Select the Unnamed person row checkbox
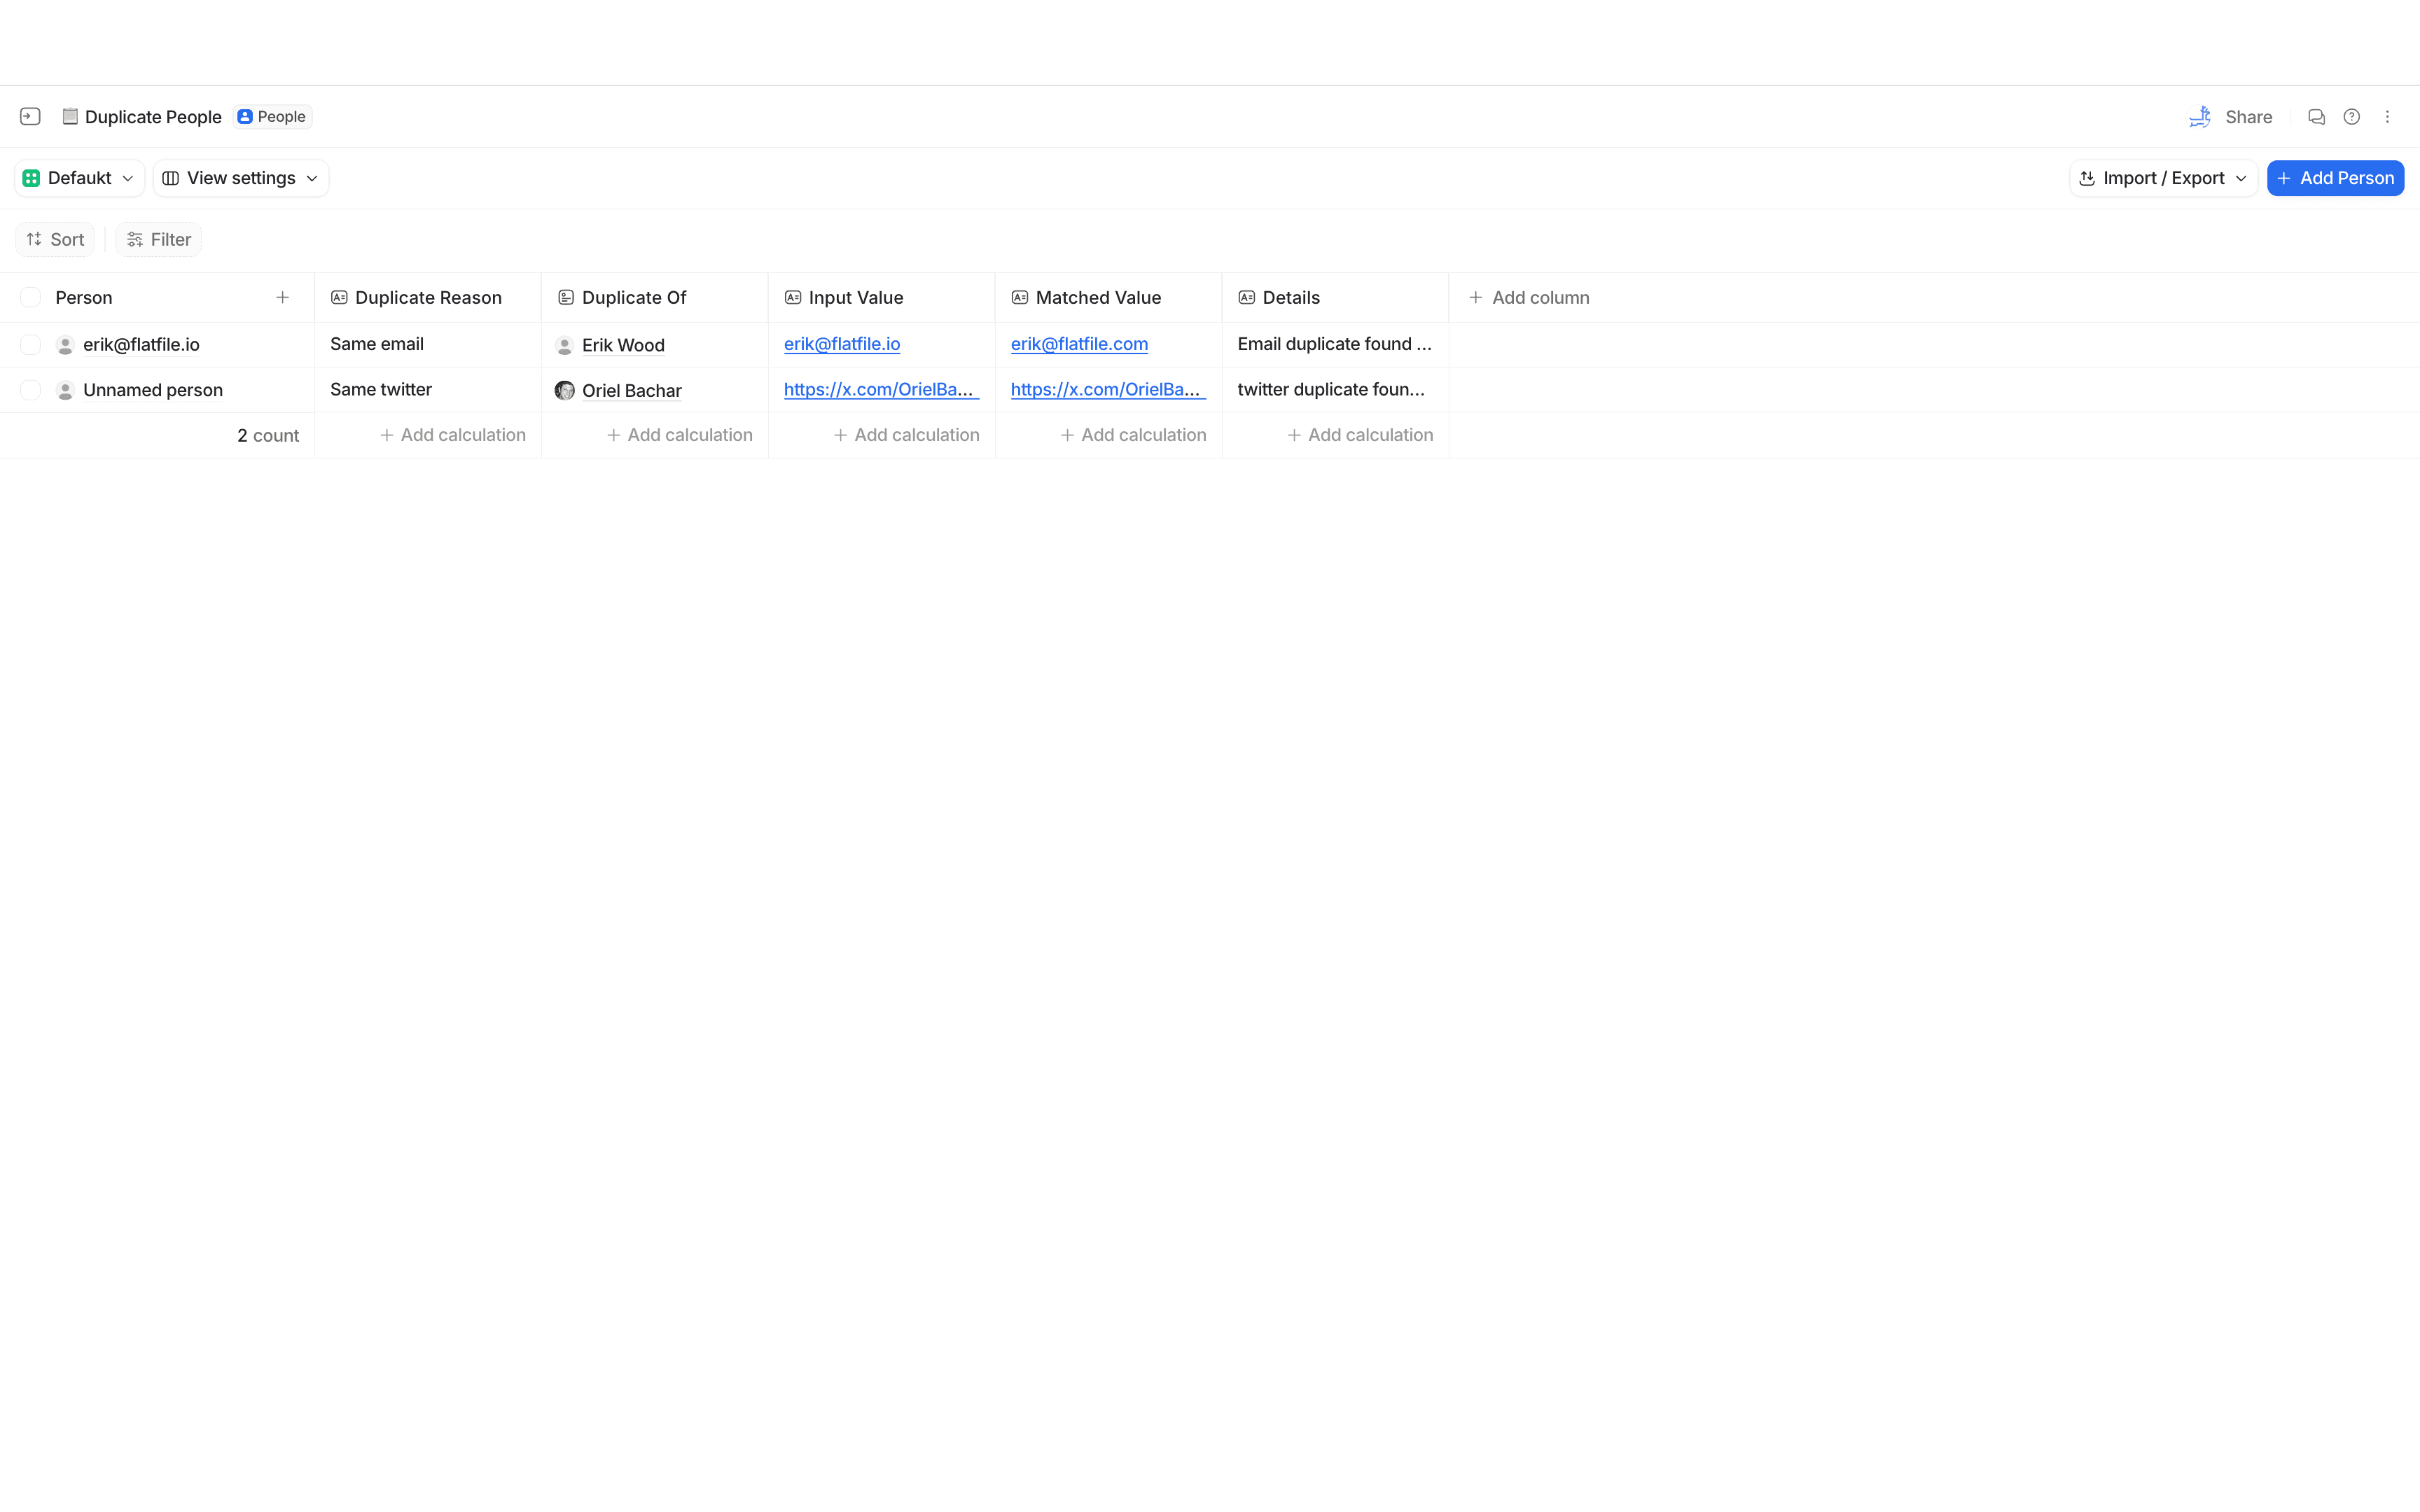Screen dimensions: 2420x1512 click(30, 390)
